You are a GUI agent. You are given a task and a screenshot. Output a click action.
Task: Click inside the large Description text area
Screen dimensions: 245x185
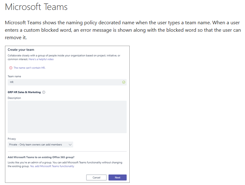point(67,117)
